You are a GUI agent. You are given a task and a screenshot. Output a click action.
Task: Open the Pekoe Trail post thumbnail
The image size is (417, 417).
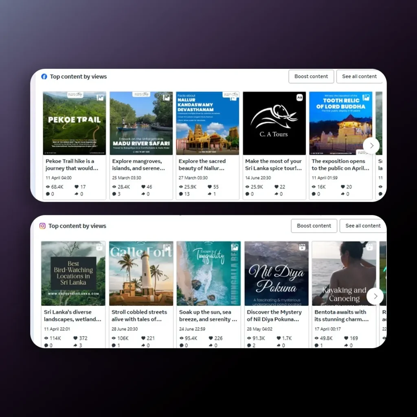click(x=74, y=123)
